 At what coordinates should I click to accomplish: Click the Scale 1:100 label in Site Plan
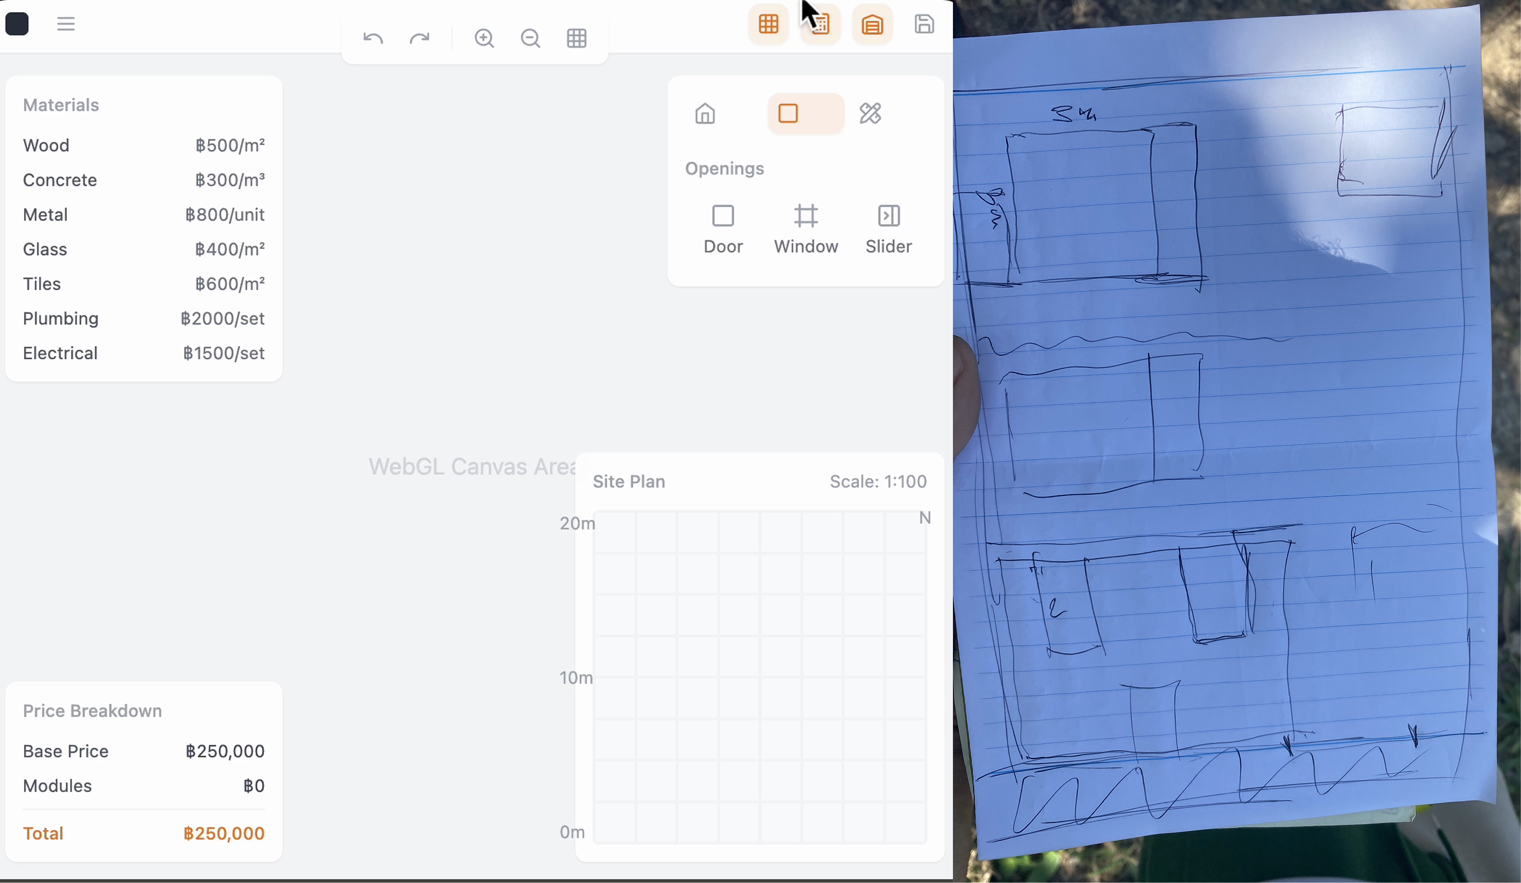[x=878, y=481]
